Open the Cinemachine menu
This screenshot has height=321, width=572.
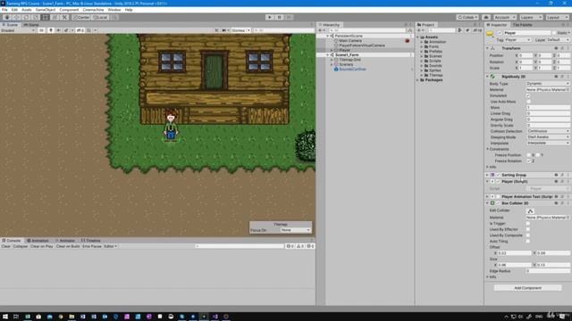tap(93, 10)
